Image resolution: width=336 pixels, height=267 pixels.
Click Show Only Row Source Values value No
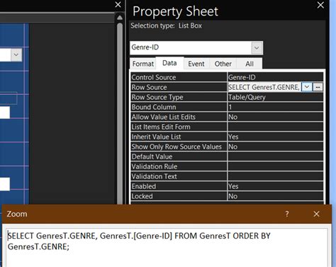(275, 147)
